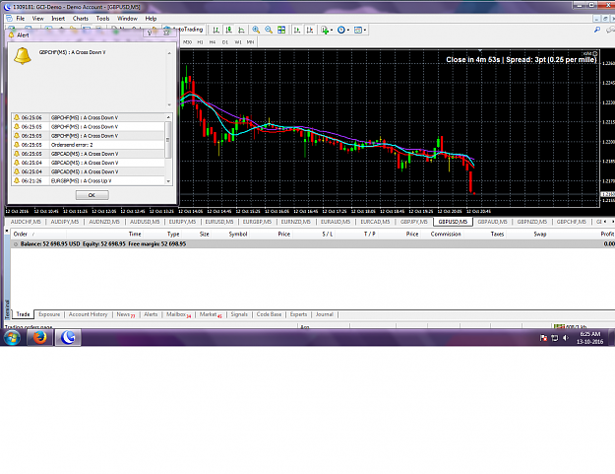Click the search magnifier icon
The image size is (615, 474).
coord(597,30)
